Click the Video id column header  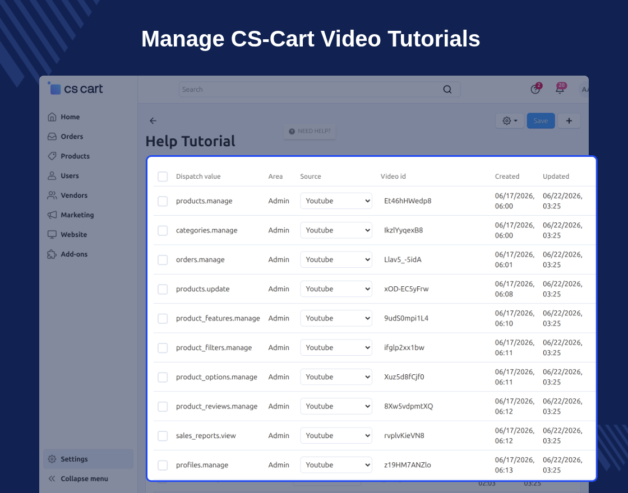click(393, 176)
